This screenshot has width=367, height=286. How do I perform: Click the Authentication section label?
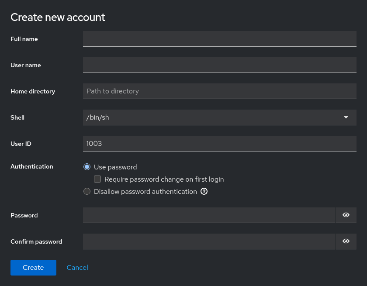point(32,166)
